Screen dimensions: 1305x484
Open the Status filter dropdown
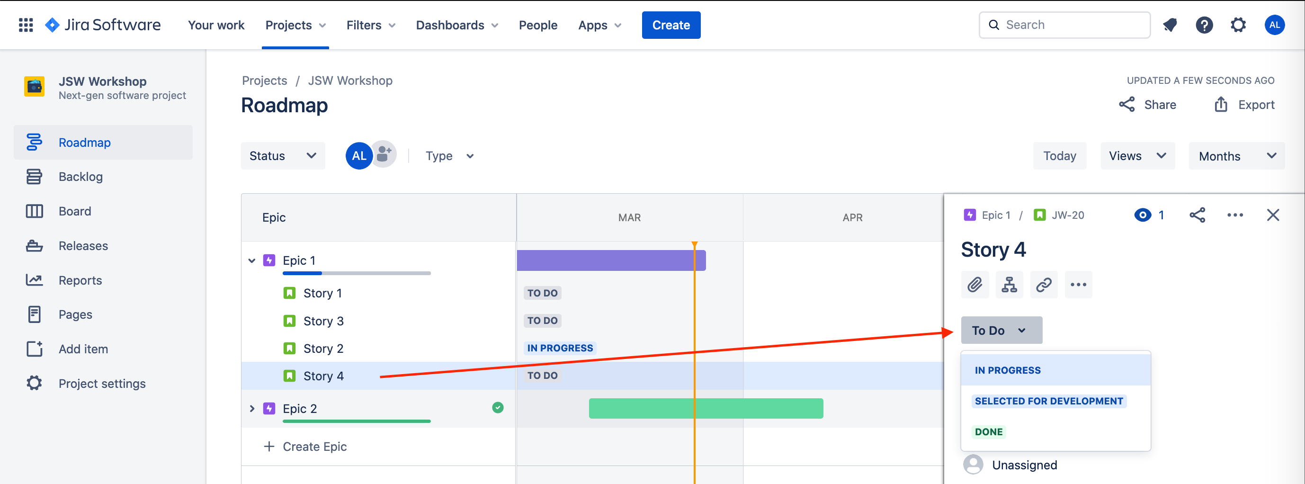pyautogui.click(x=283, y=156)
